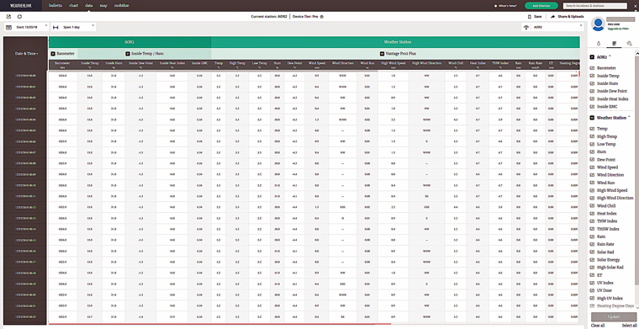Collapse the Weather Station section chevron

pos(629,118)
